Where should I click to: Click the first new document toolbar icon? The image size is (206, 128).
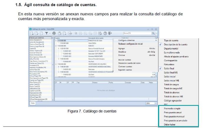coord(31,33)
